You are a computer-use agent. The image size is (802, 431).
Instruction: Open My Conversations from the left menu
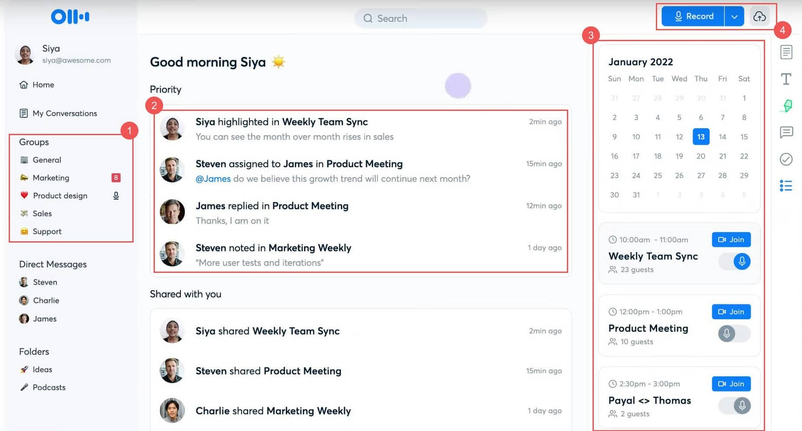[x=64, y=113]
